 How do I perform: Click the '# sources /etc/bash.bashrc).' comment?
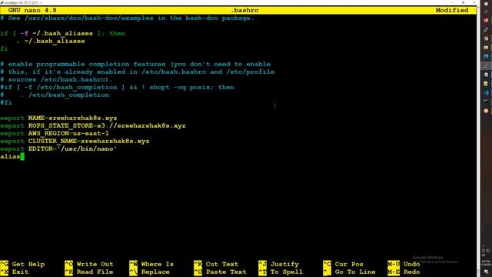click(x=56, y=79)
